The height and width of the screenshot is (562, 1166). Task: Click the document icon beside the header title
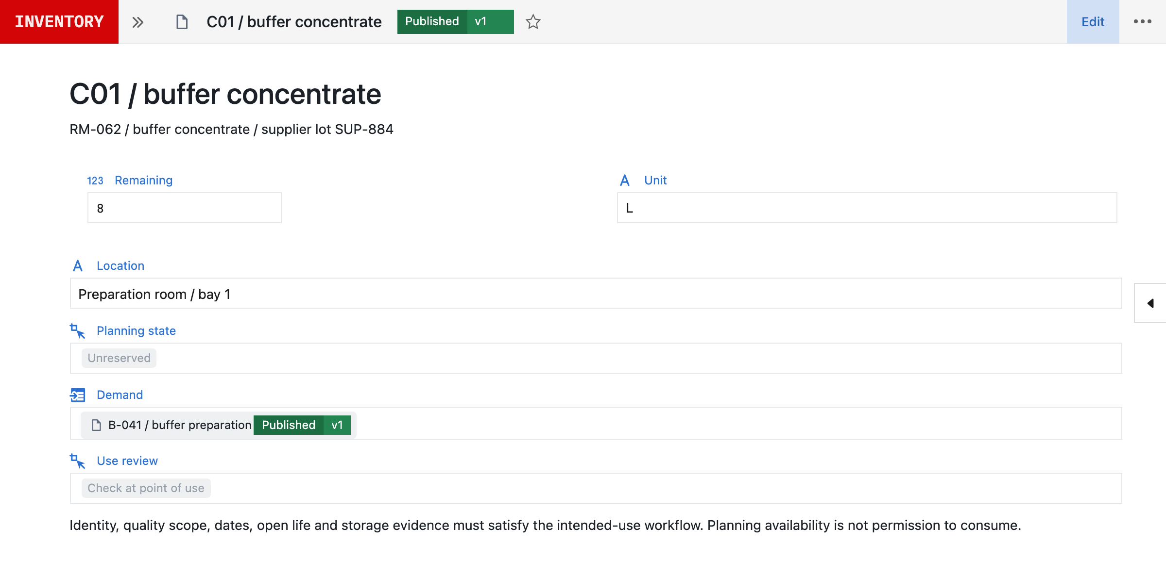click(182, 22)
